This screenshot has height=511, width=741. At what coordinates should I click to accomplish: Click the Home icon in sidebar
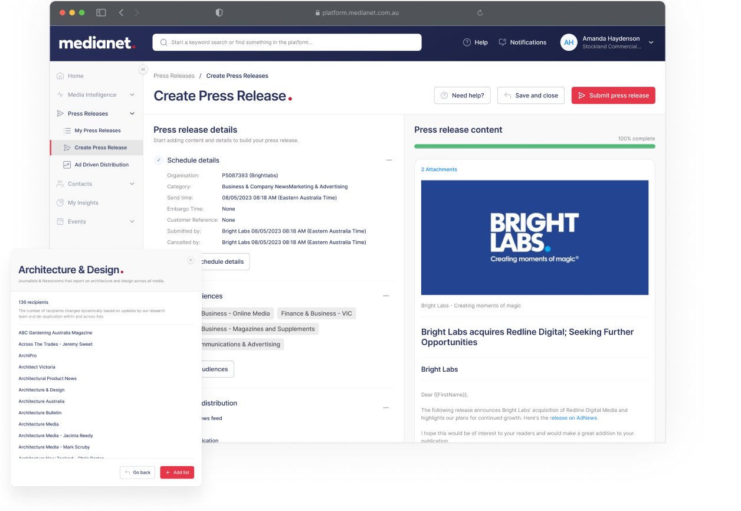coord(60,76)
